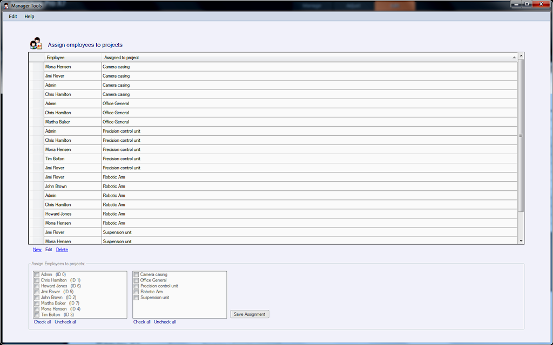The height and width of the screenshot is (345, 553).
Task: Select the Camera casing project checkbox
Action: coord(136,274)
